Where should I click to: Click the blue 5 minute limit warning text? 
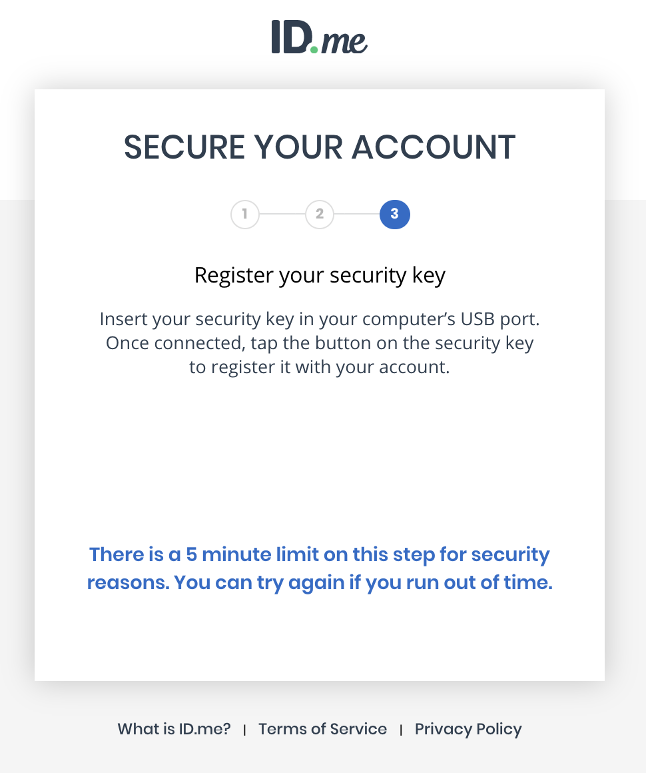(319, 568)
